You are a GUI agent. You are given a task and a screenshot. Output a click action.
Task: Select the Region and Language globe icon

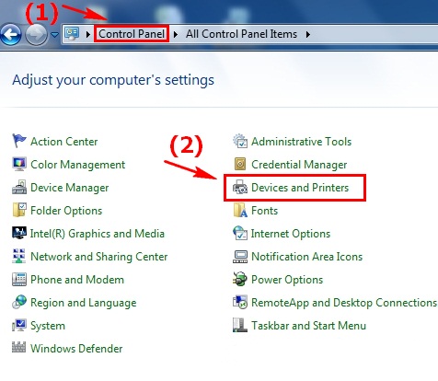19,302
